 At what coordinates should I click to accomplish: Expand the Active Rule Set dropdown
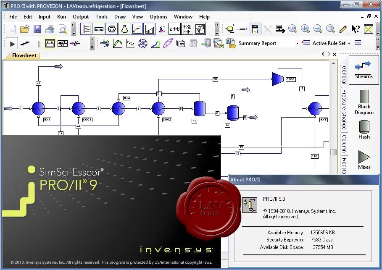pos(349,43)
